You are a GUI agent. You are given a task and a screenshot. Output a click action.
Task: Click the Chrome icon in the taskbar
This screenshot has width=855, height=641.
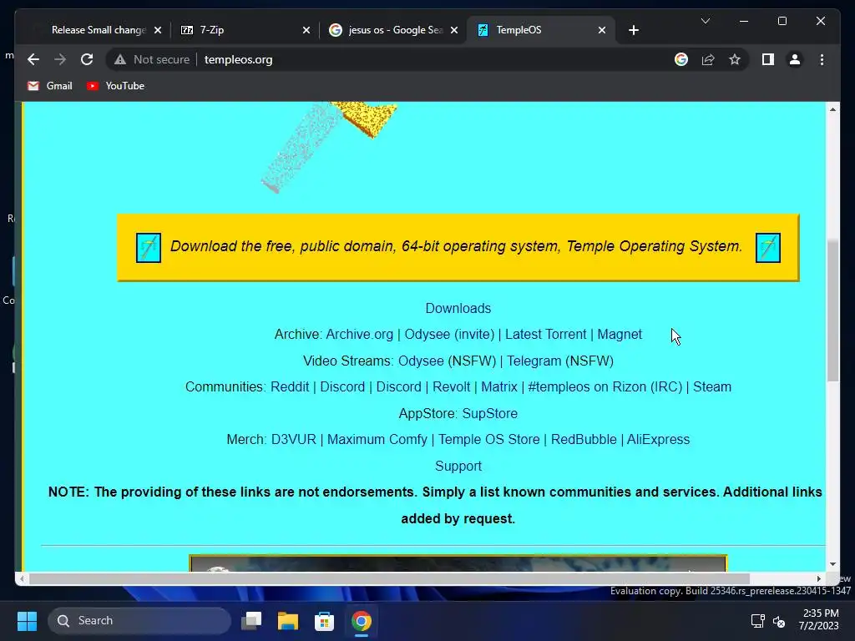pyautogui.click(x=361, y=621)
